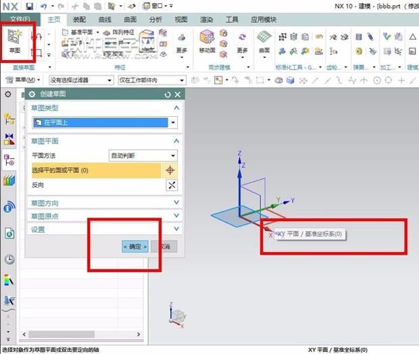This screenshot has width=419, height=354.
Task: Click the triangle icon in the 建模 group
Action: [x=412, y=36]
